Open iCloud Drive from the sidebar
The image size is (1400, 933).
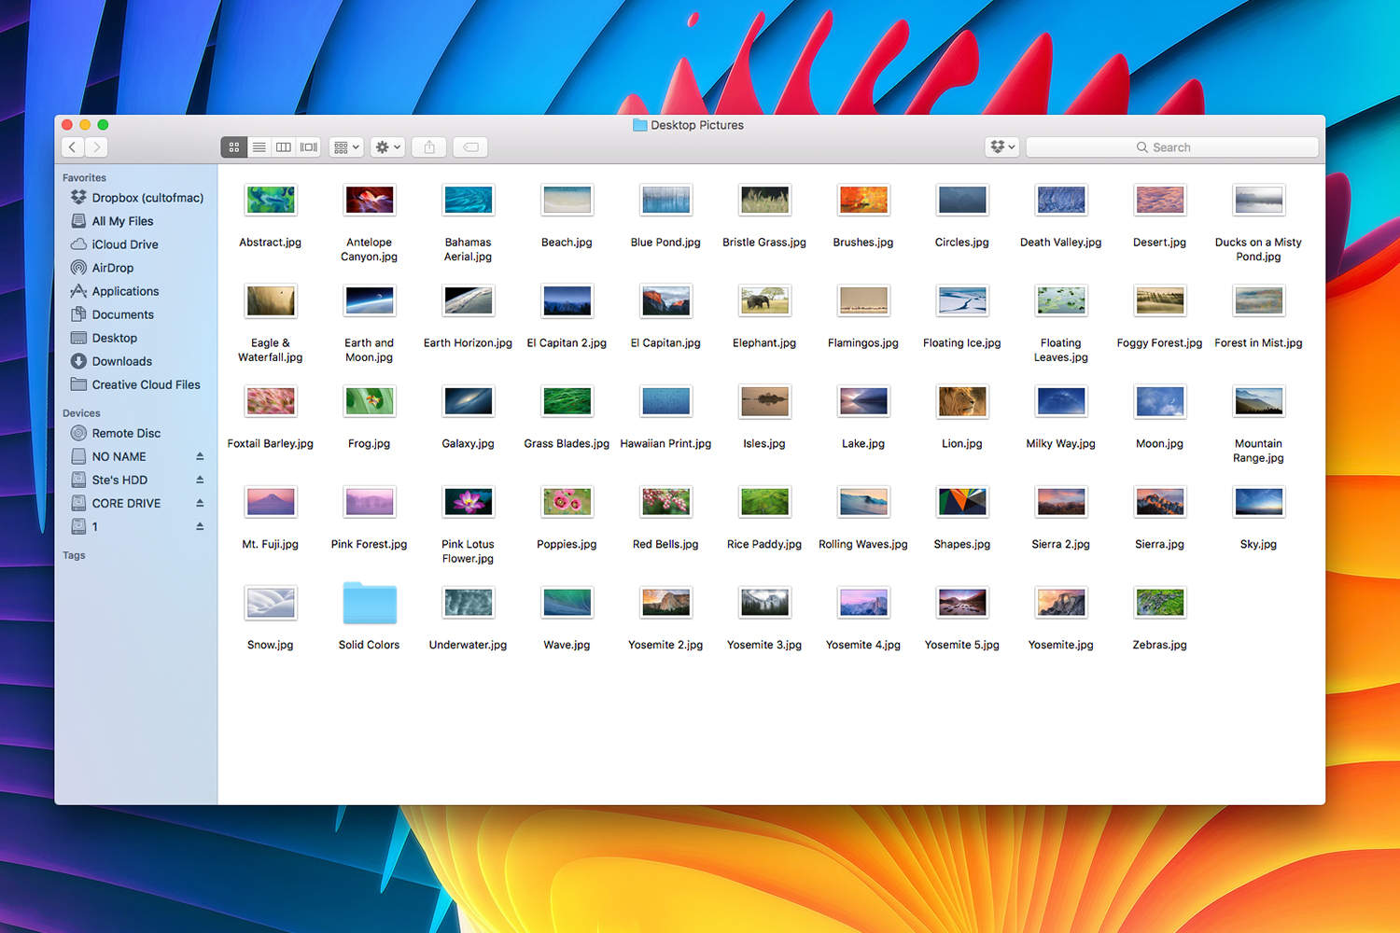(125, 244)
